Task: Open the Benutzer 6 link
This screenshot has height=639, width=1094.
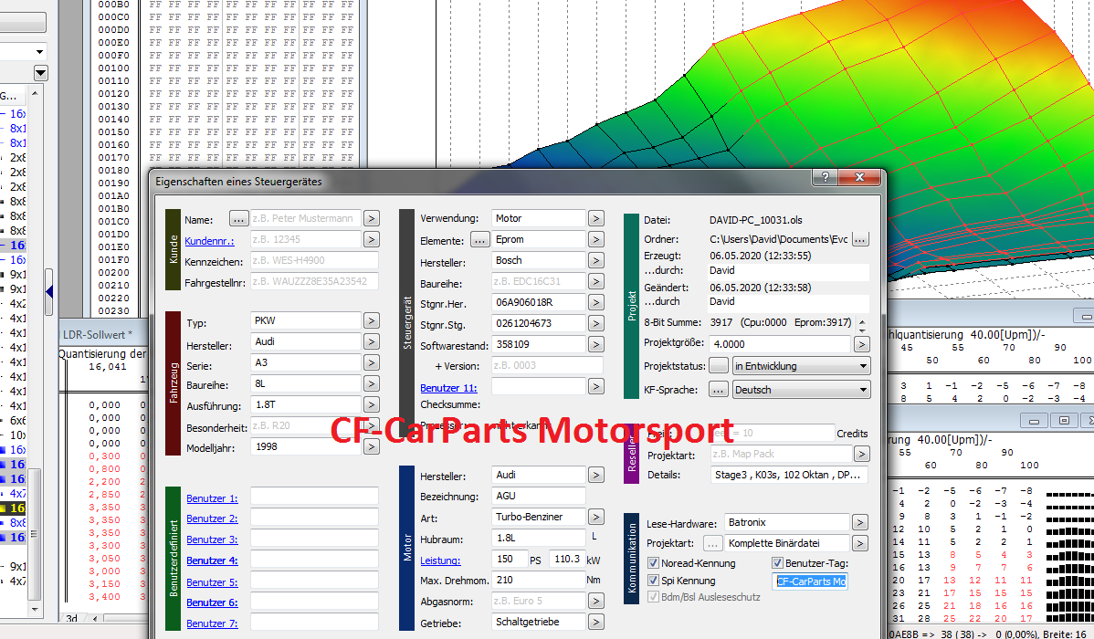Action: pyautogui.click(x=212, y=602)
